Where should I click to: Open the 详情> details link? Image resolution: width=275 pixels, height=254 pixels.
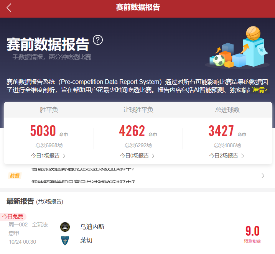pos(260,90)
